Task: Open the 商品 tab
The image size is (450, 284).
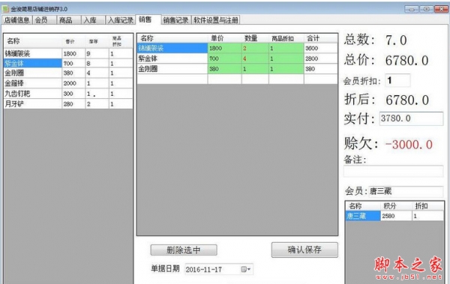Action: pyautogui.click(x=68, y=20)
